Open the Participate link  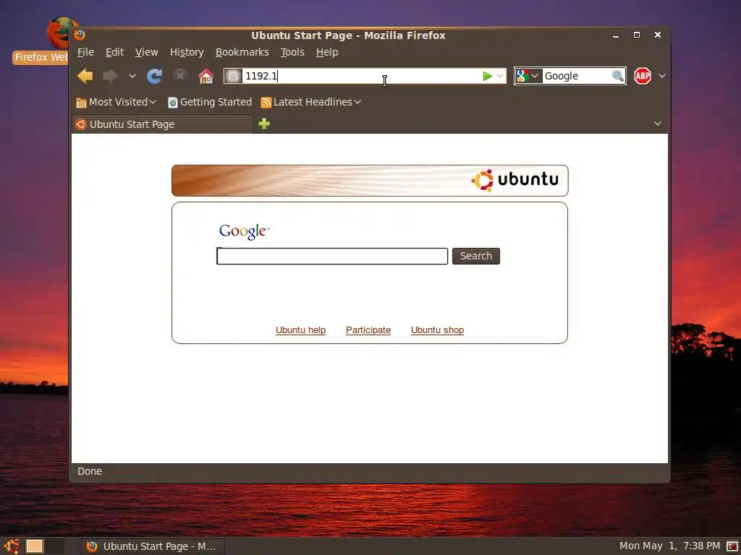[x=368, y=330]
